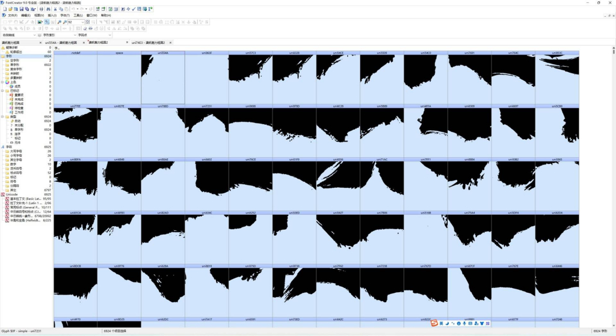Click the Redo arrow icon
The image size is (616, 336).
click(82, 9)
